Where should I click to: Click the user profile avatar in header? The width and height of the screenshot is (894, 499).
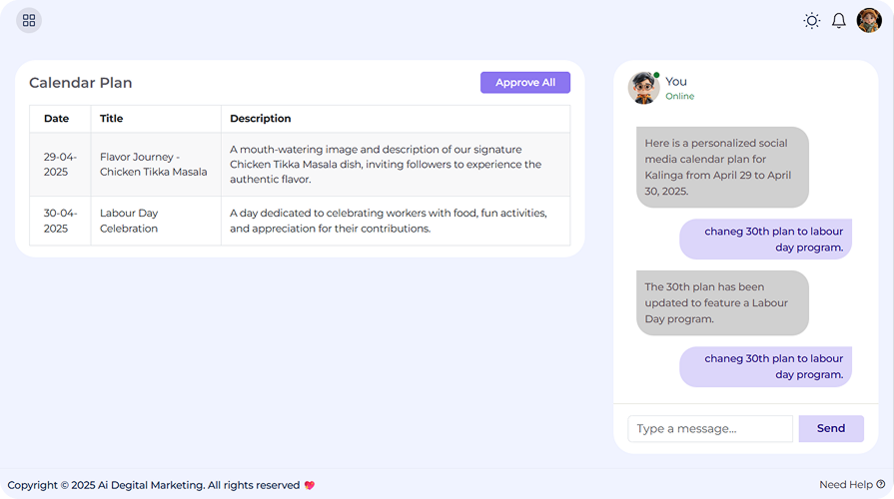coord(869,20)
